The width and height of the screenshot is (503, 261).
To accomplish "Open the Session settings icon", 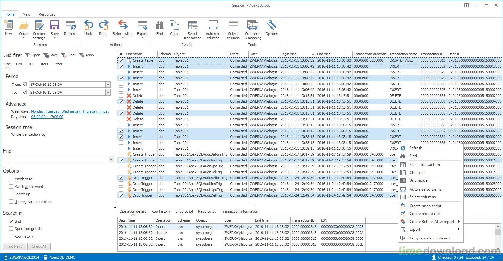I will coord(39,29).
